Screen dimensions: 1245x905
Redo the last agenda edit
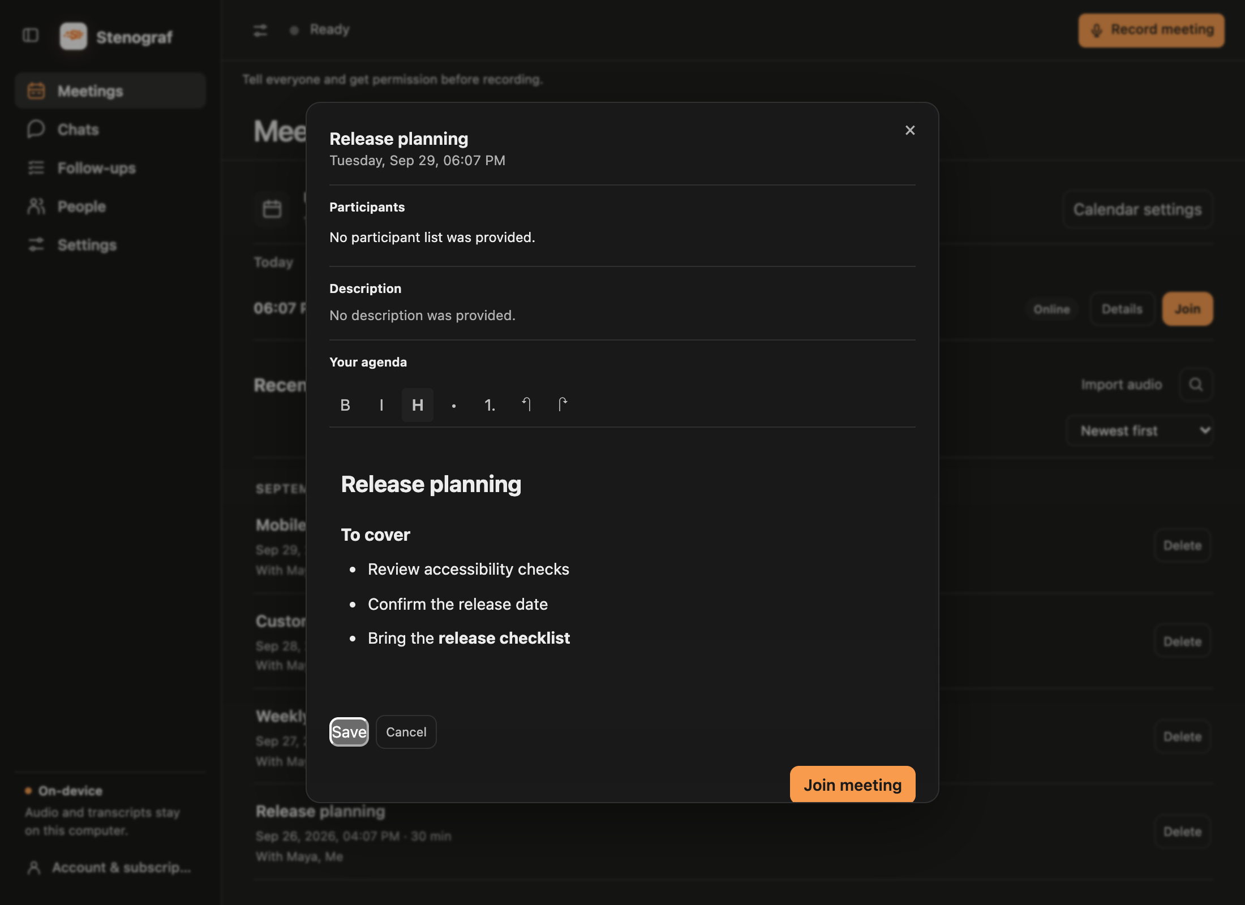[x=563, y=405]
